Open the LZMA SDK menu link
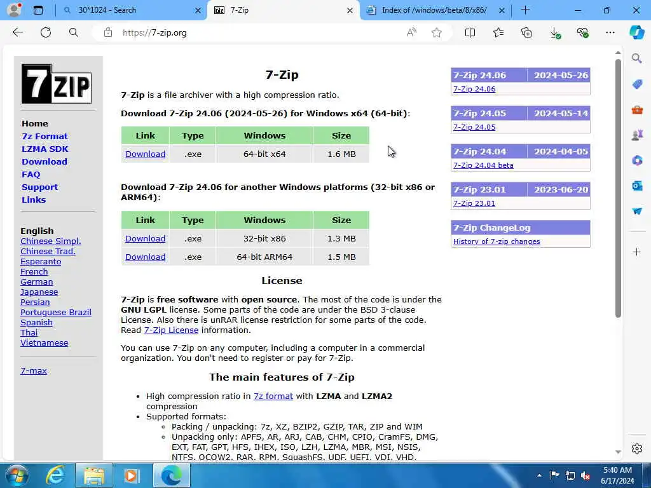This screenshot has width=651, height=488. coord(45,149)
